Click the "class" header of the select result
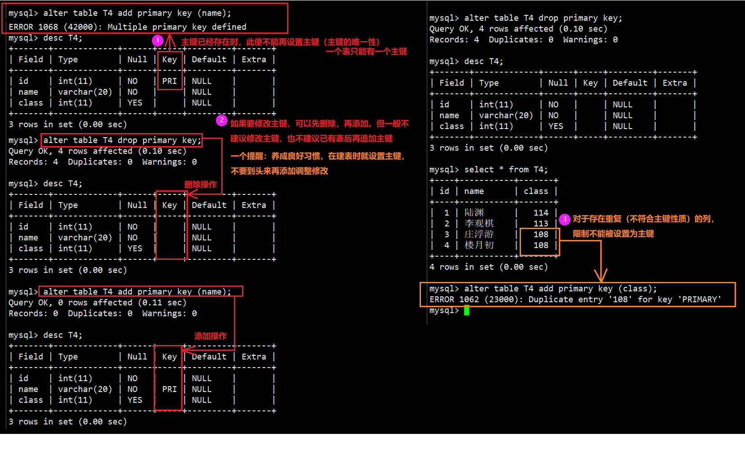The height and width of the screenshot is (456, 745). pyautogui.click(x=536, y=191)
